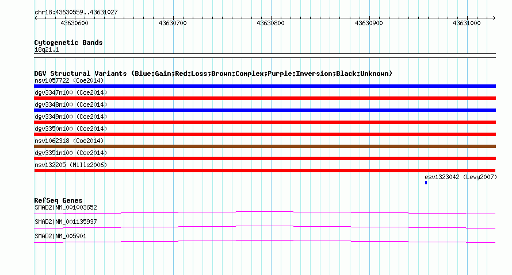Open the Cytogenetic Bands track heading
512x275 pixels.
pyautogui.click(x=68, y=42)
